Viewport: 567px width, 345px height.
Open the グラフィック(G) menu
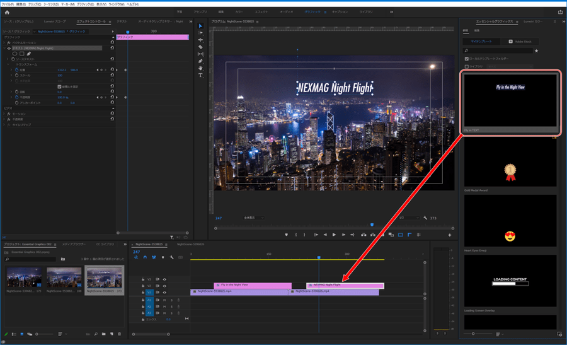[x=85, y=4]
